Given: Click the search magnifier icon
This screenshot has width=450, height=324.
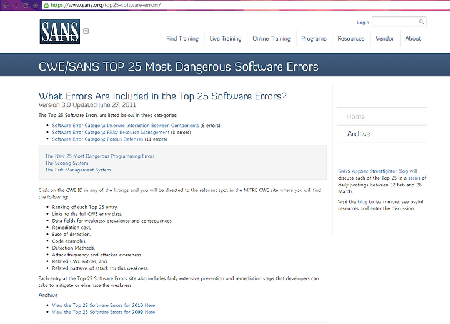Looking at the screenshot, I should pyautogui.click(x=421, y=21).
